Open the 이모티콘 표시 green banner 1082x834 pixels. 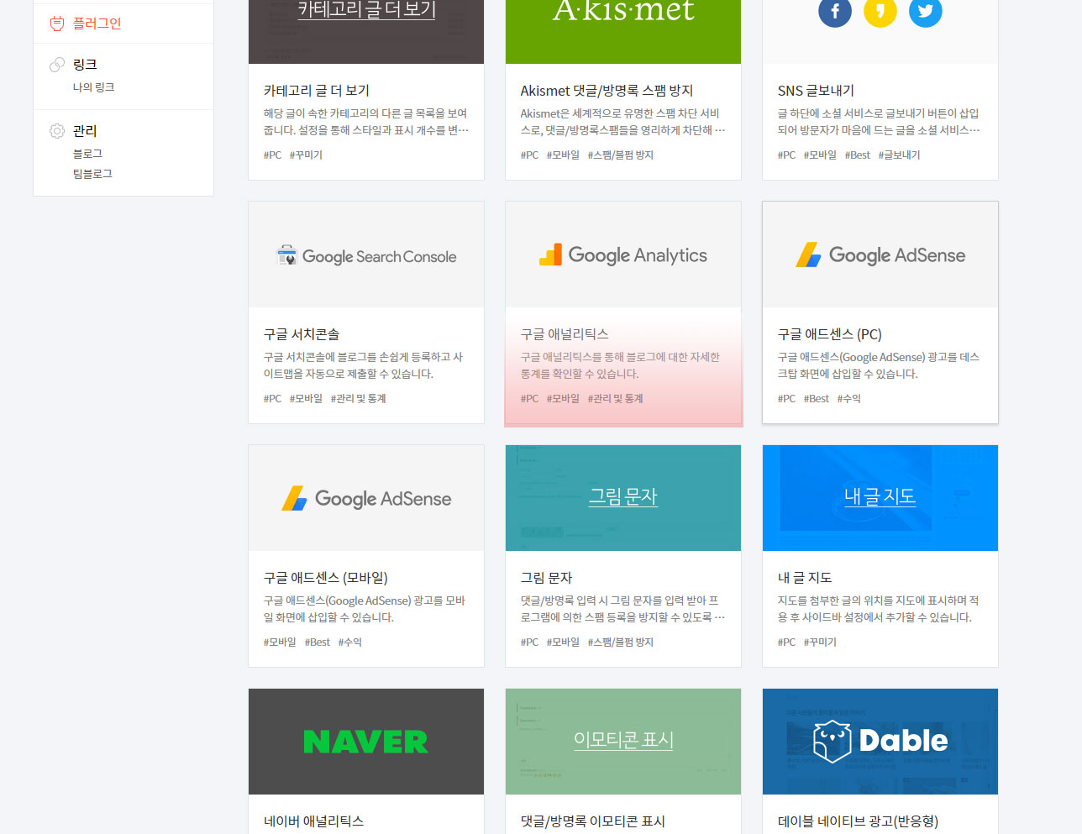pyautogui.click(x=623, y=742)
